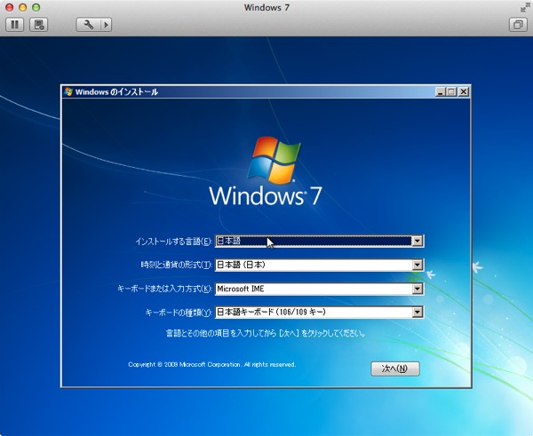The width and height of the screenshot is (533, 436).
Task: Click the instruction text about 次へ
Action: tap(266, 333)
